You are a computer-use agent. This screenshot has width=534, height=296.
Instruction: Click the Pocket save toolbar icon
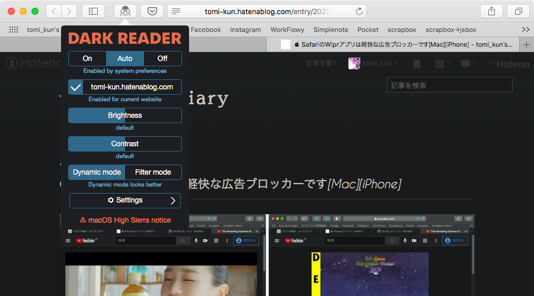pos(152,11)
